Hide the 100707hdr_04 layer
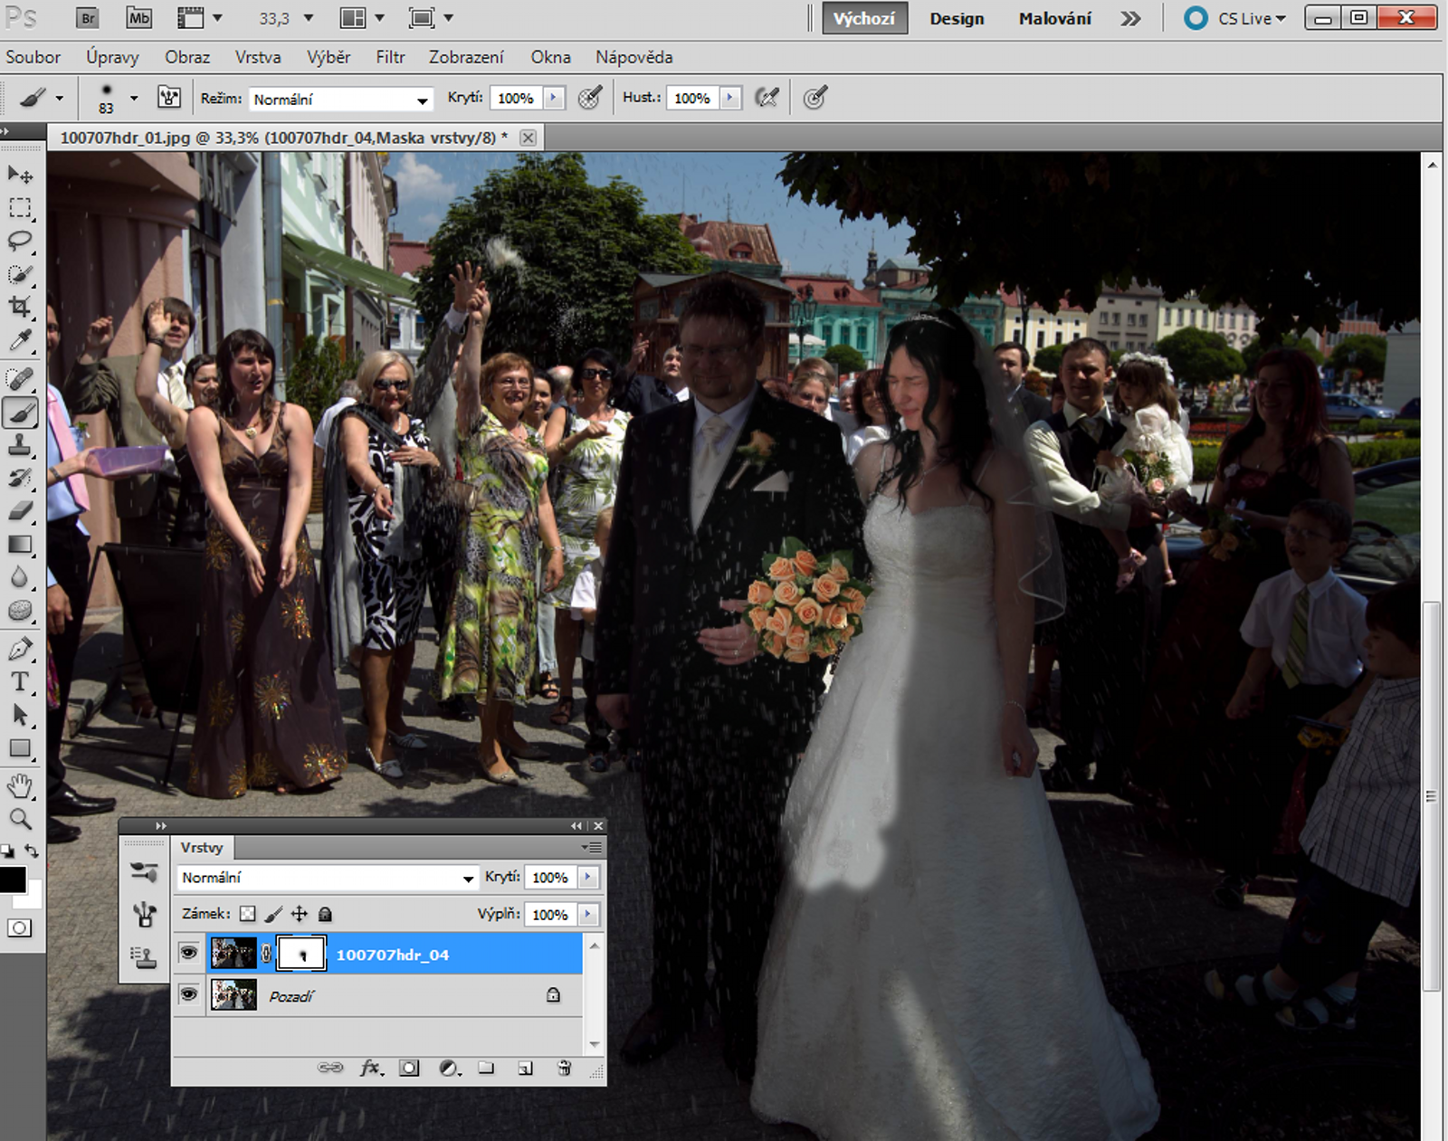Viewport: 1448px width, 1141px height. pyautogui.click(x=188, y=954)
